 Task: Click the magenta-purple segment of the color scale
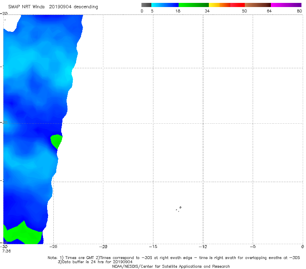(286, 5)
